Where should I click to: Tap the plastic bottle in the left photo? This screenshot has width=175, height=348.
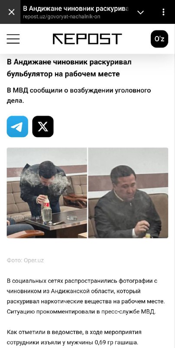pos(47,209)
